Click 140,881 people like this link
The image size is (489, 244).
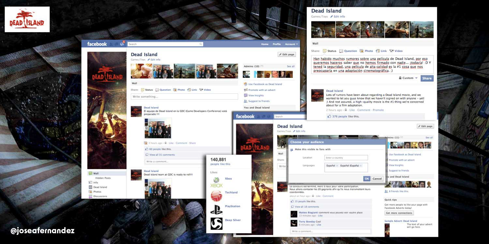coord(220,164)
